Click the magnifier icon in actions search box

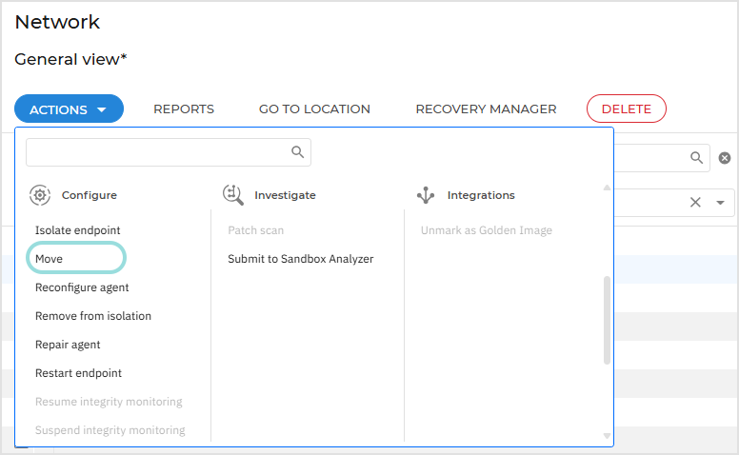click(x=297, y=152)
